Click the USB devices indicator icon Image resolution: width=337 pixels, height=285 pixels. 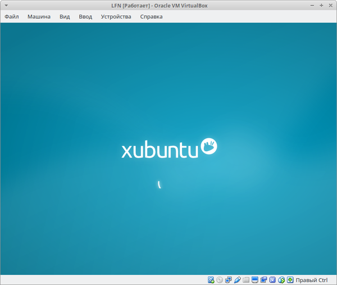238,280
